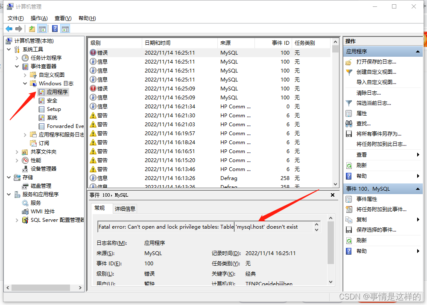Click 导入自定义视图 action
This screenshot has width=427, height=305.
click(376, 82)
